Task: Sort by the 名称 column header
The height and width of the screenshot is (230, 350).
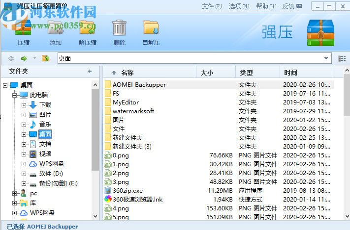Action: (150, 72)
